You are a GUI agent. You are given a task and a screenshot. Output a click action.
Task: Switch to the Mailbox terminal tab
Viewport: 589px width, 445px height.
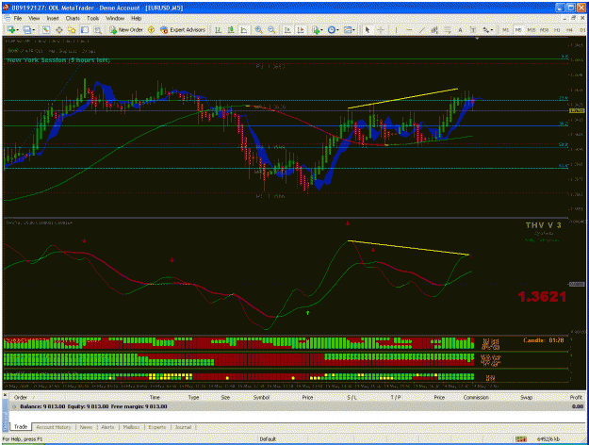(x=131, y=427)
